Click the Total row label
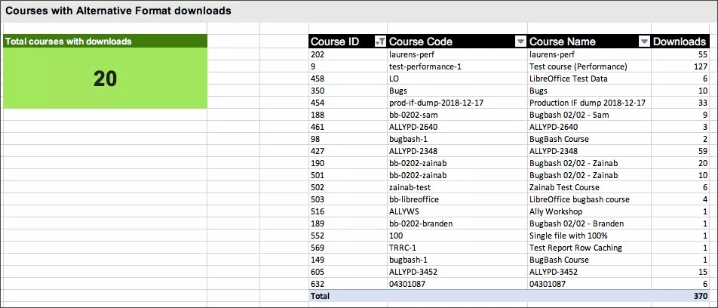The width and height of the screenshot is (718, 308). 320,296
